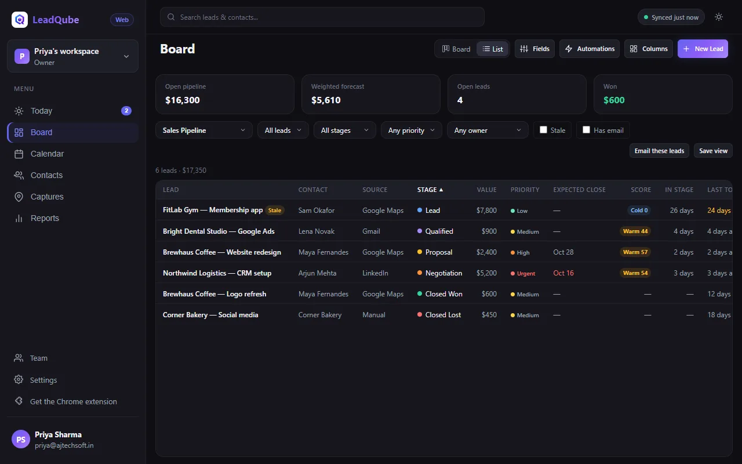Viewport: 742px width, 464px height.
Task: Open Automations
Action: click(590, 49)
